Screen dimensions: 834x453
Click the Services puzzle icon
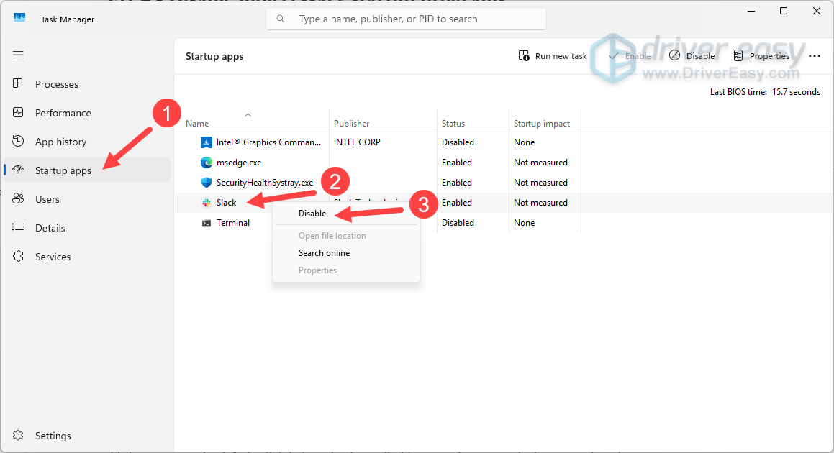[x=18, y=256]
